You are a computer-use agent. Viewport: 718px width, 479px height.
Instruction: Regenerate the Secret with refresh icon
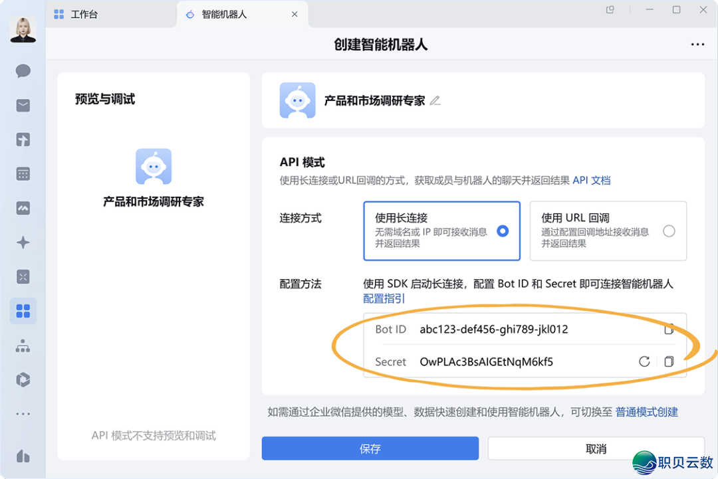click(644, 361)
